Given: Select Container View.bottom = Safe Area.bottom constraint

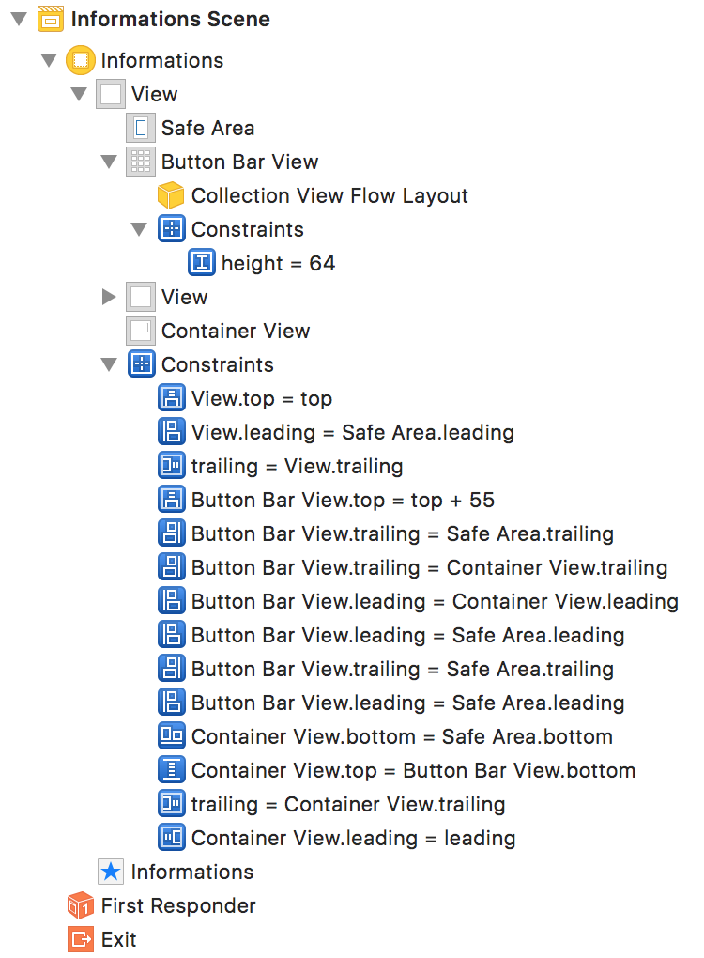Looking at the screenshot, I should click(401, 736).
